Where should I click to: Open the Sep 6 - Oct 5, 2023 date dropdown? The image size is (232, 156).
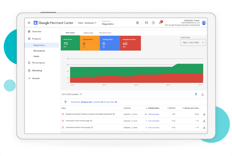pos(193,43)
